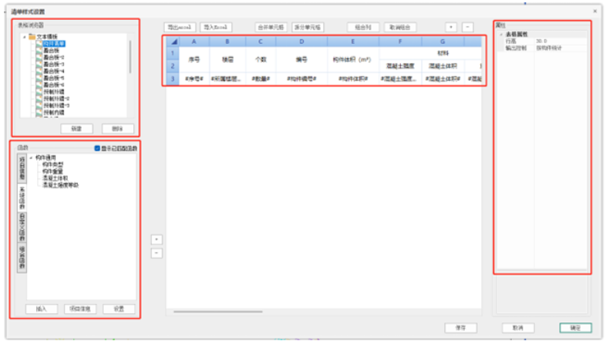The height and width of the screenshot is (341, 609).
Task: Click the 删除 button under the template tree
Action: click(118, 129)
